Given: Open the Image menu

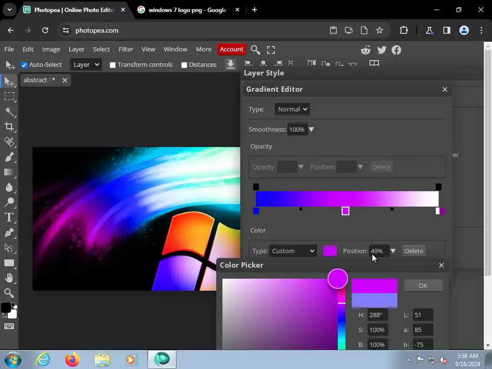Looking at the screenshot, I should click(51, 49).
